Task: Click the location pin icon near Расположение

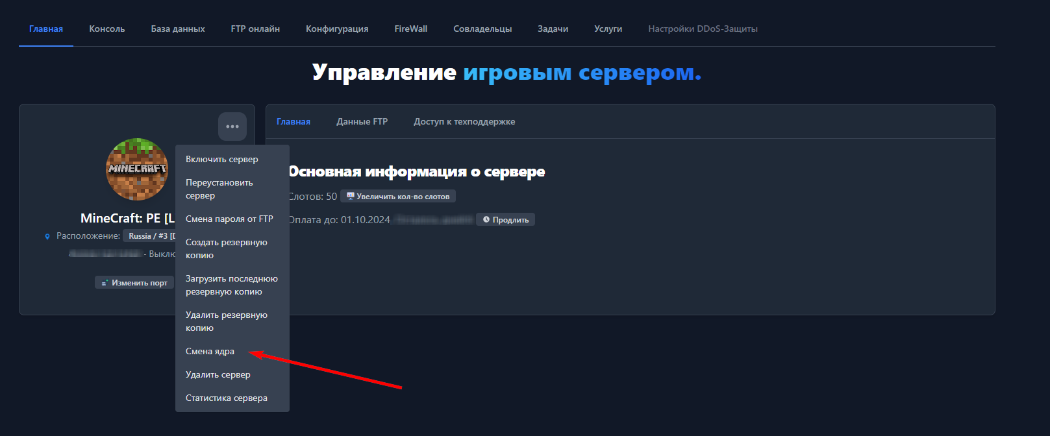Action: coord(47,237)
